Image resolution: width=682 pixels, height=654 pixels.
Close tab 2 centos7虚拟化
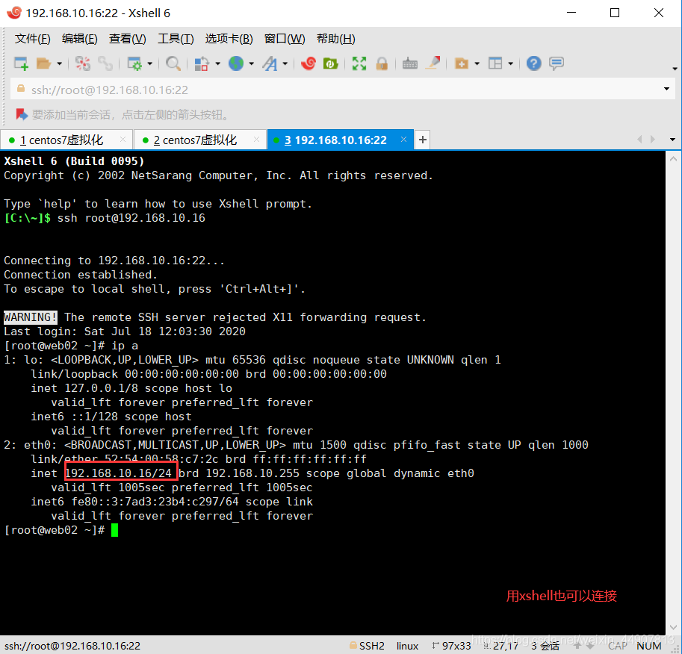point(257,140)
